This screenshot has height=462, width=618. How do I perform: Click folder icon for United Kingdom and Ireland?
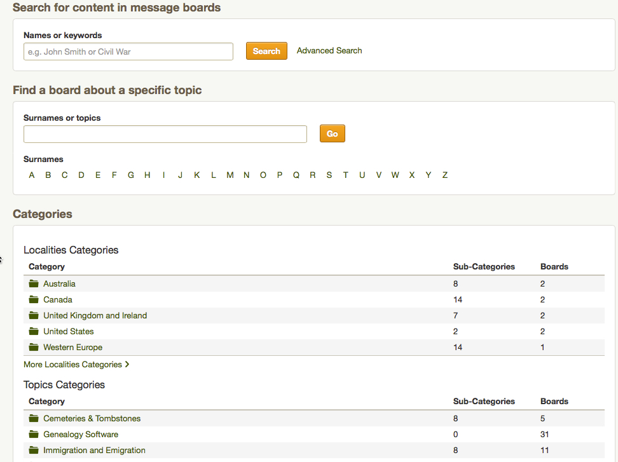coord(34,315)
